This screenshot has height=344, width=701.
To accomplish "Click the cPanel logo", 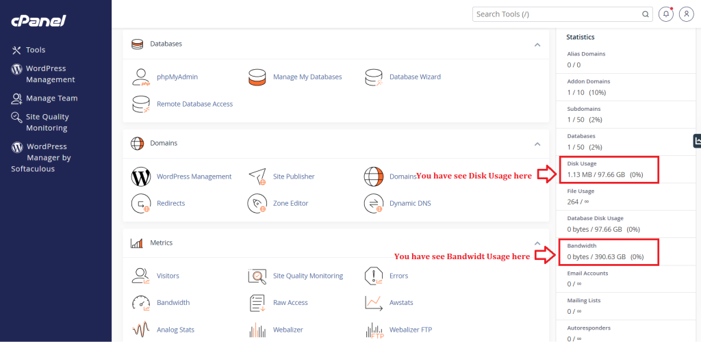I will point(38,21).
